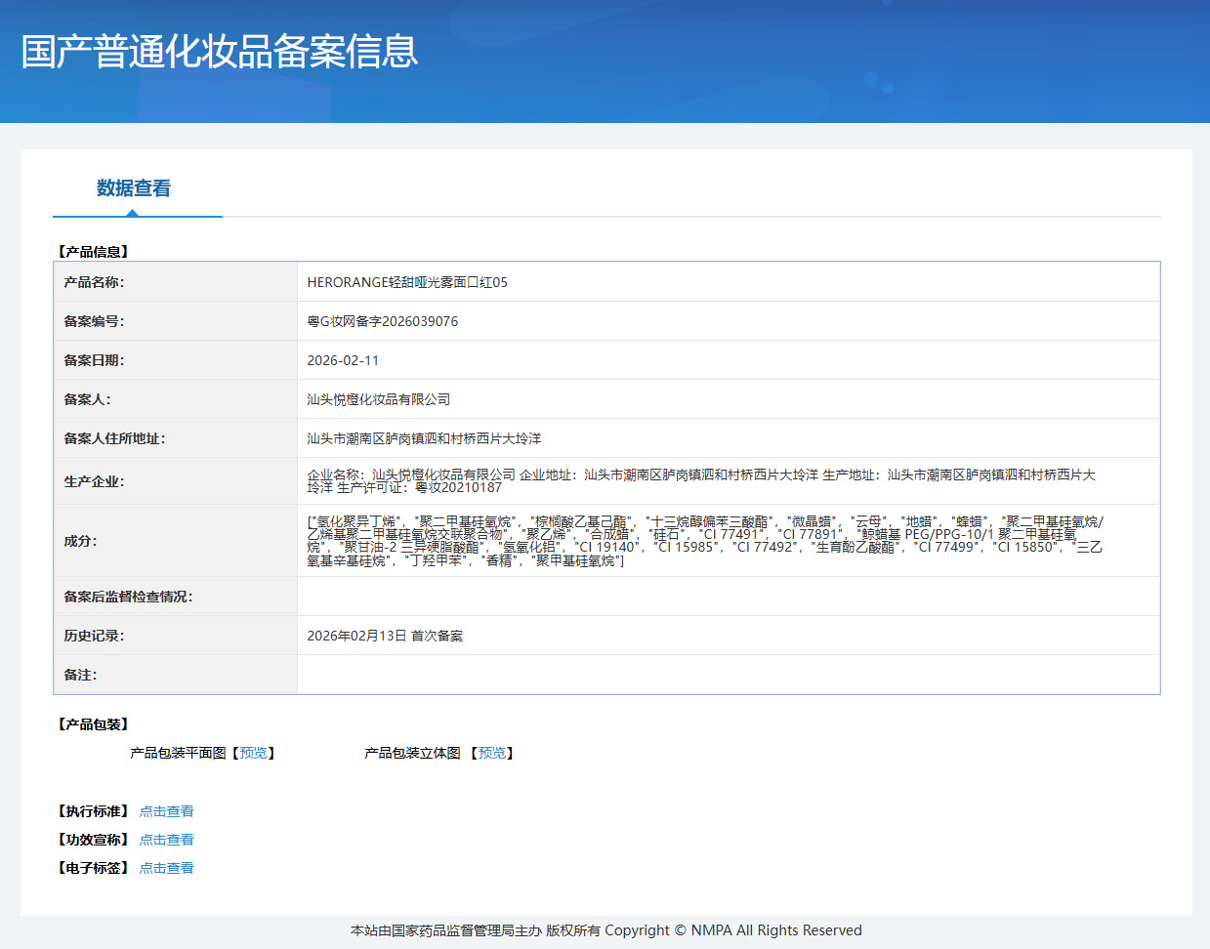Preview the 产品包装立体图 image
The image size is (1210, 949).
point(491,753)
